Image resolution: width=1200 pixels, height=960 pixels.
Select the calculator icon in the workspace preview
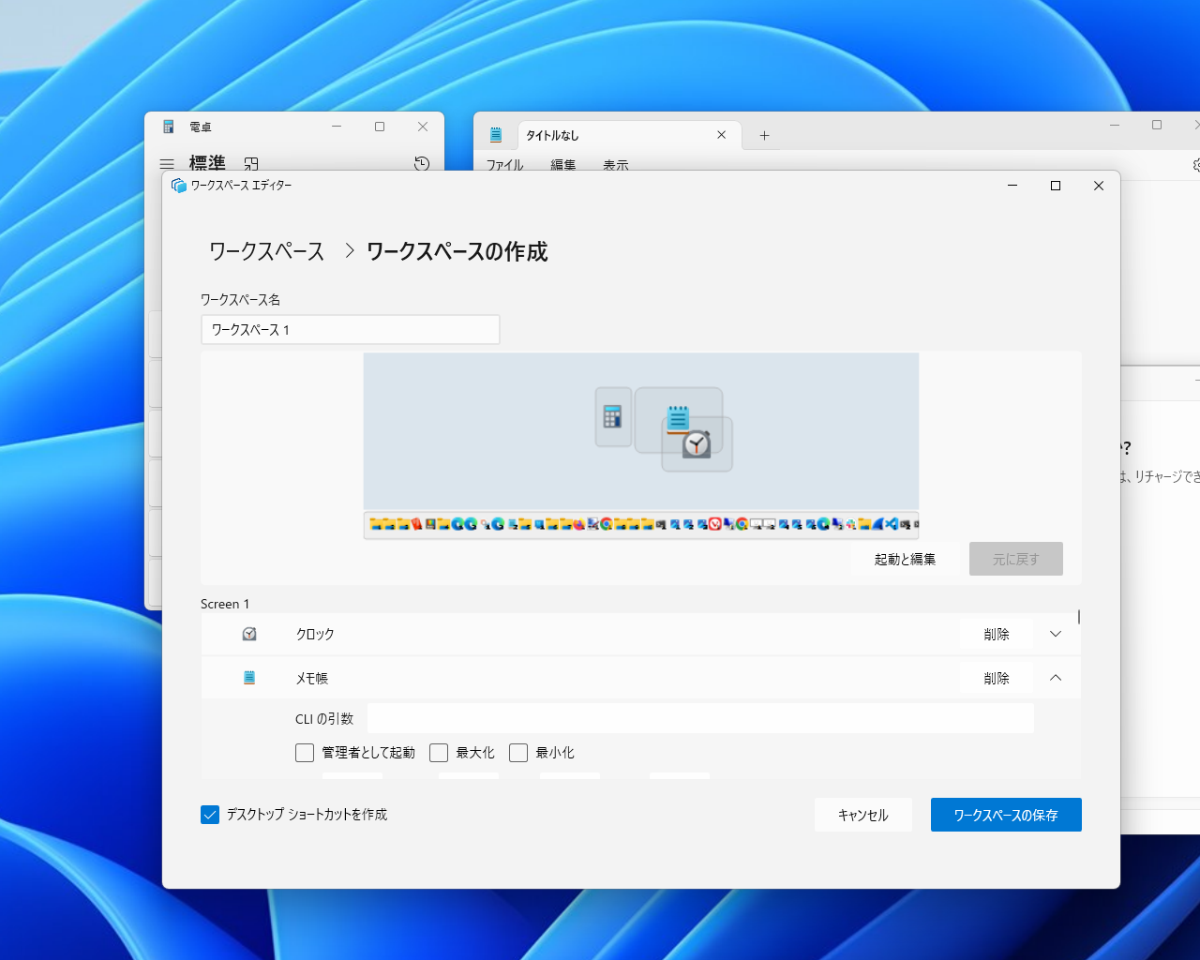point(613,418)
